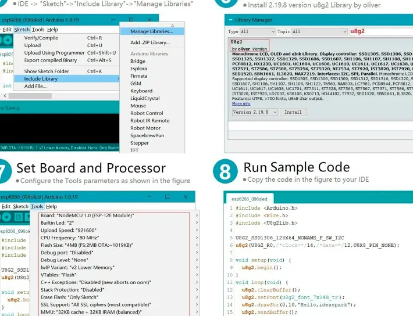This screenshot has height=316, width=413.
Task: Open the More info link
Action: point(241,103)
